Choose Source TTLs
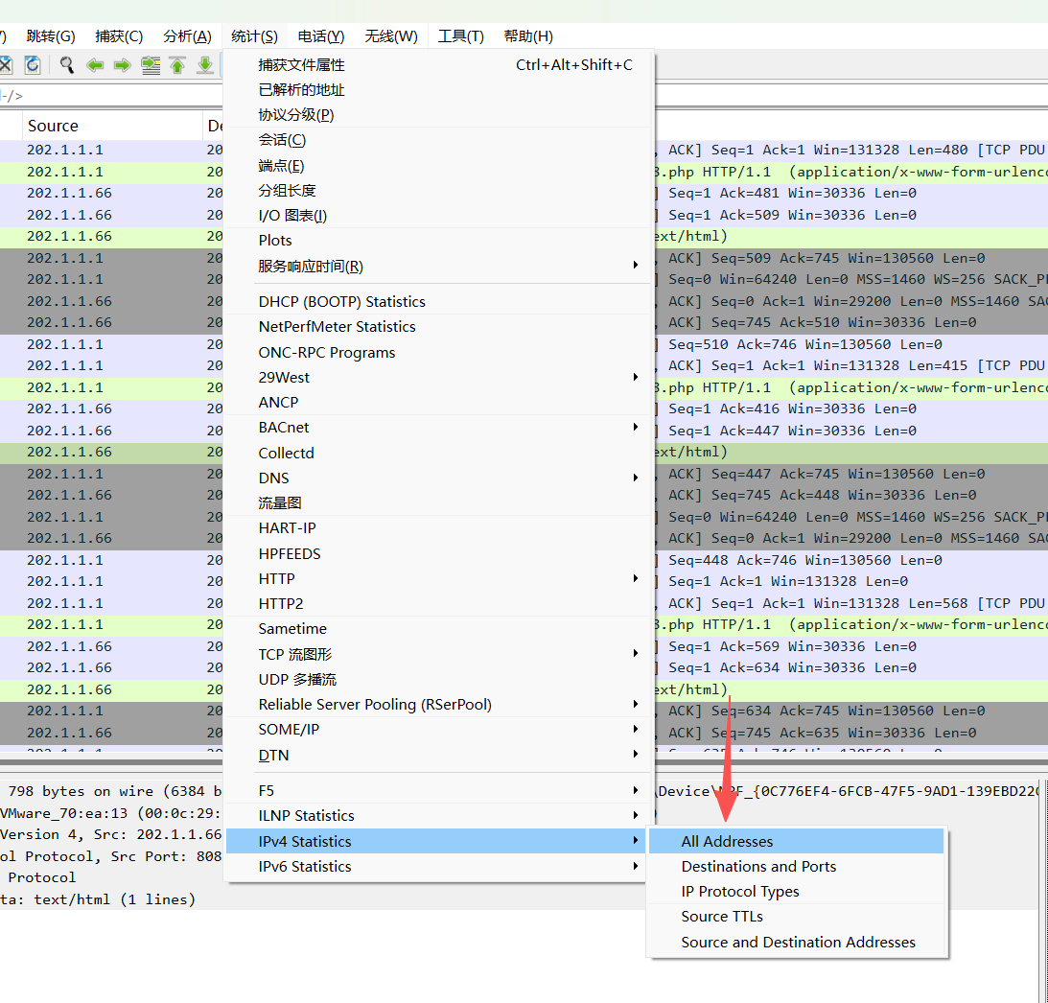This screenshot has height=1003, width=1048. pos(796,918)
